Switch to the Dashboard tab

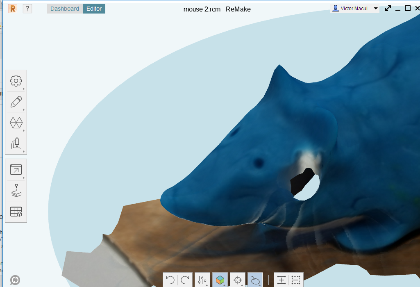[x=65, y=9]
